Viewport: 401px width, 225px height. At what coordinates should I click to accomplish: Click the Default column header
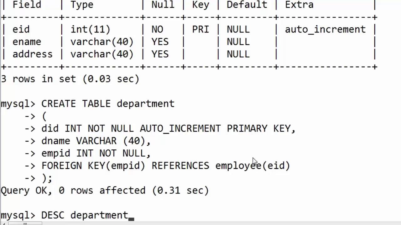tap(247, 5)
